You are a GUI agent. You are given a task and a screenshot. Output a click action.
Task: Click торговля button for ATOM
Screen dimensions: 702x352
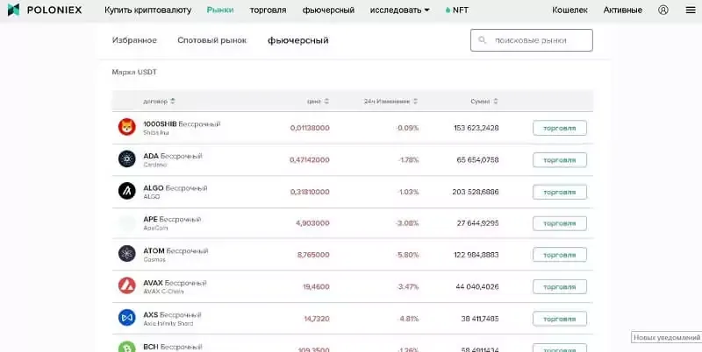[x=560, y=255]
